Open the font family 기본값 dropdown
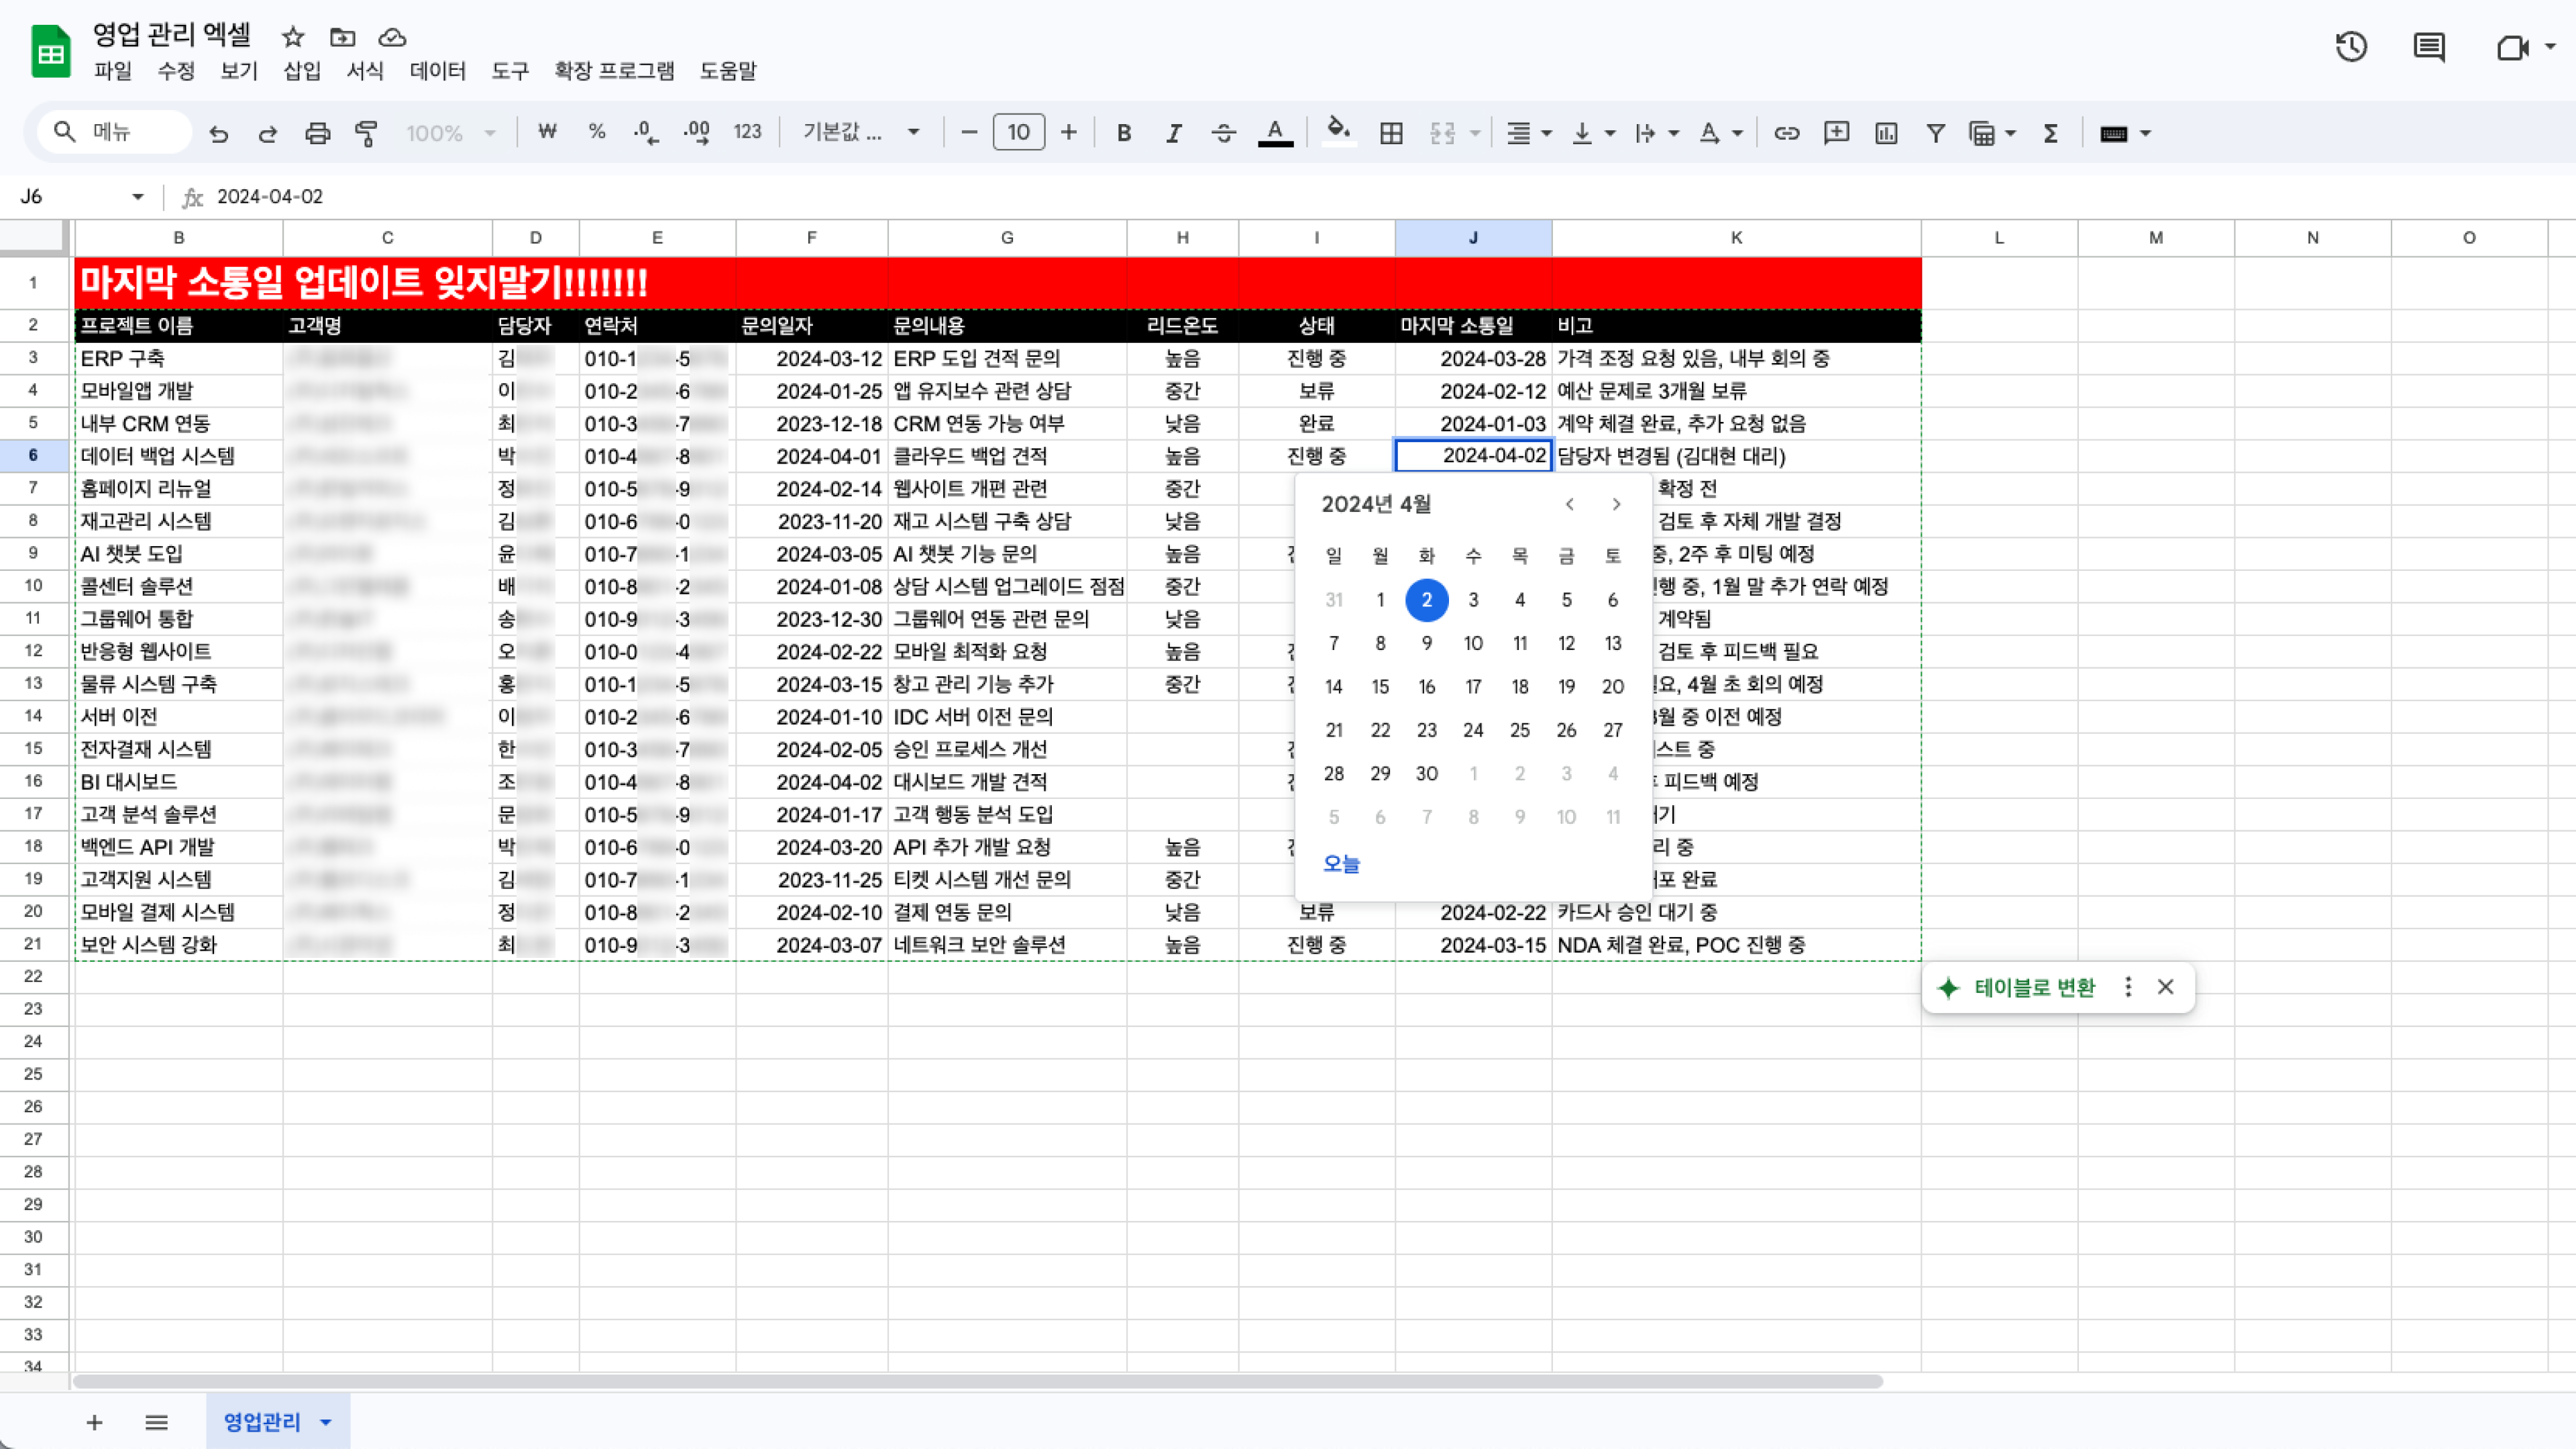Viewport: 2576px width, 1449px height. point(860,132)
